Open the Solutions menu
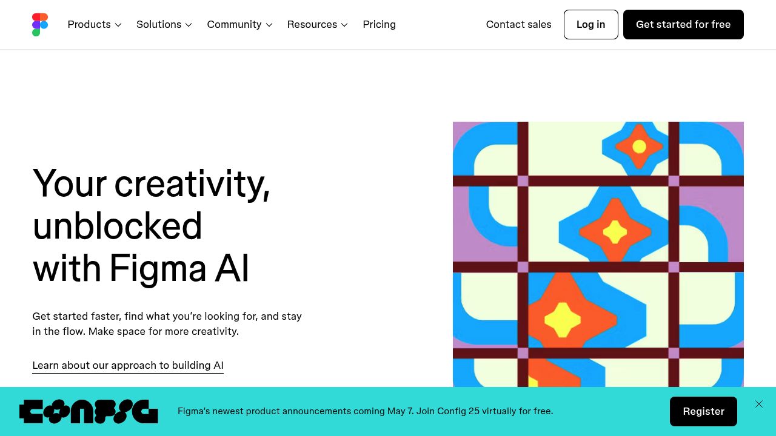Viewport: 776px width, 436px height. [164, 24]
